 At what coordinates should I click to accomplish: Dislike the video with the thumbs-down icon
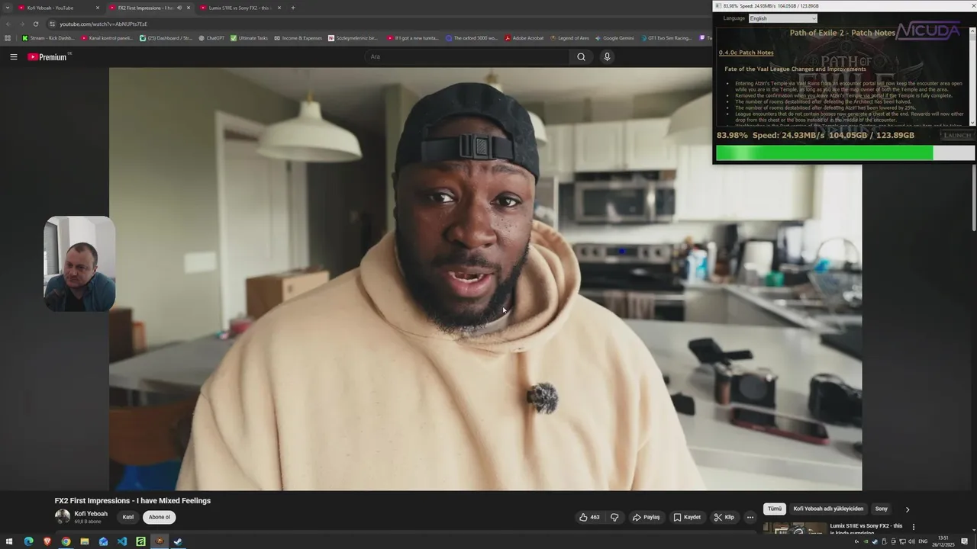point(614,517)
